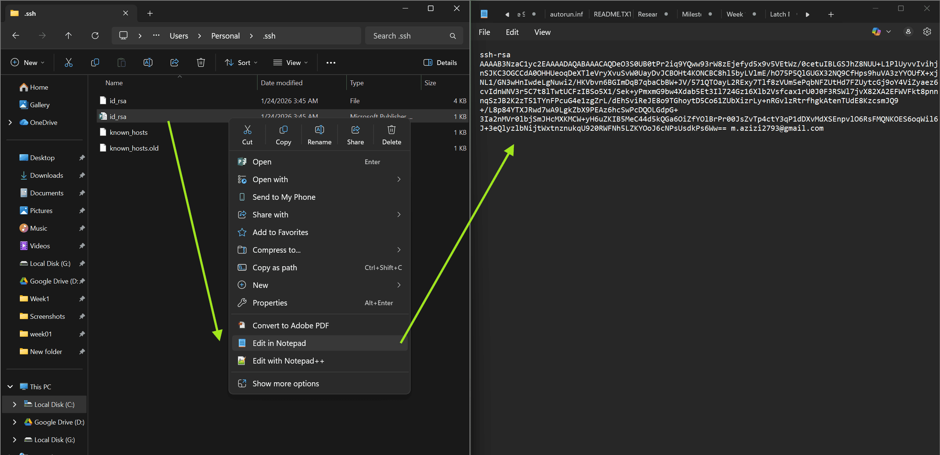
Task: Select the Cut icon in Explorer toolbar
Action: [x=69, y=62]
